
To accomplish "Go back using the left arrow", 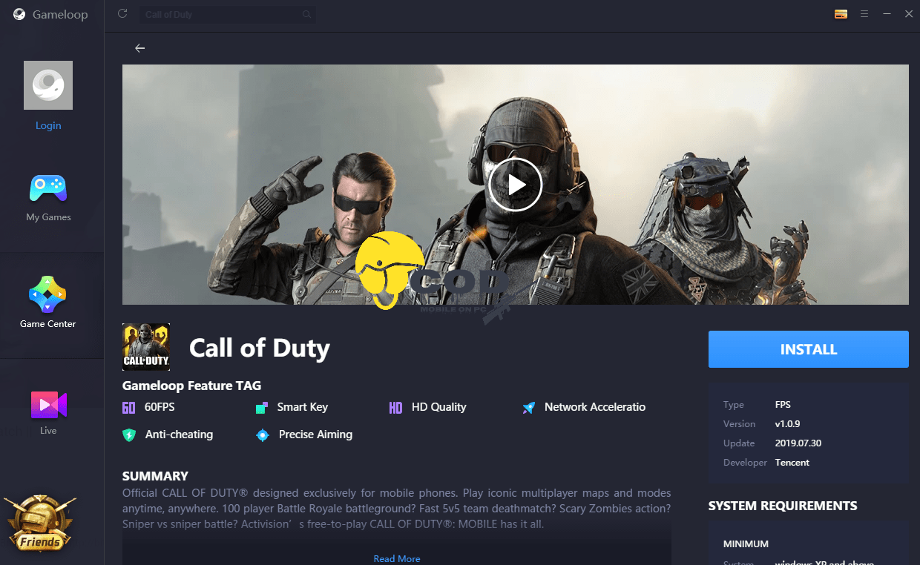I will (x=139, y=48).
